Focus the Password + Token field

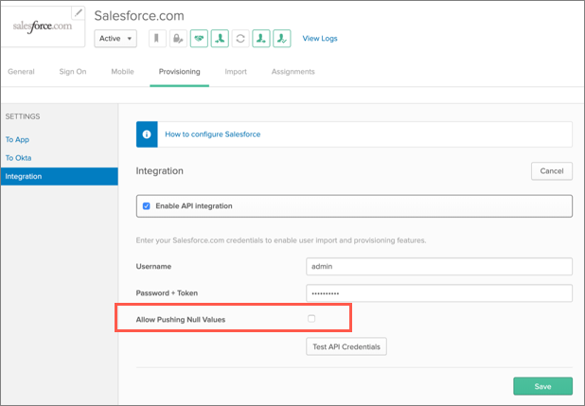click(439, 293)
